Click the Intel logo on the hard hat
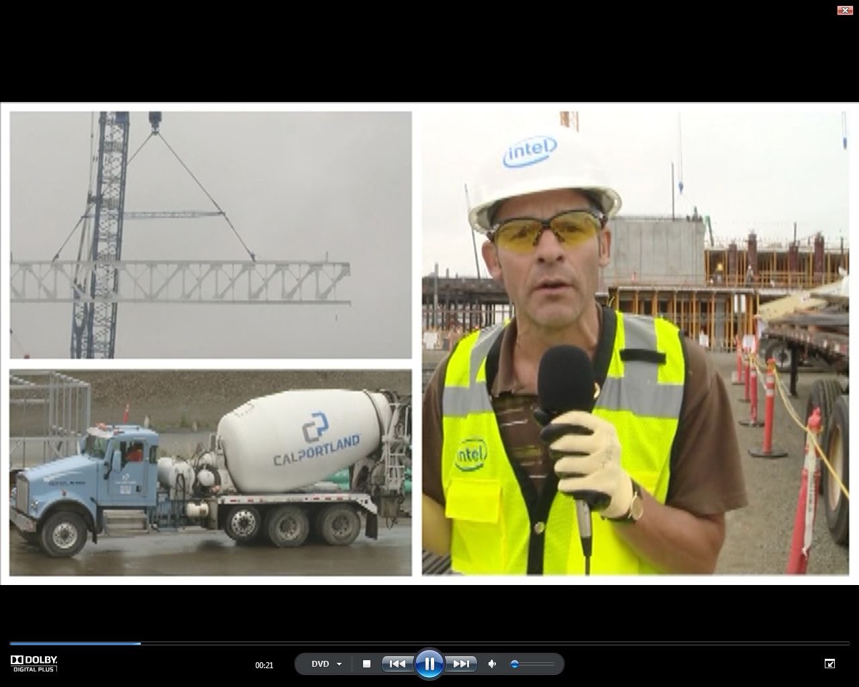The height and width of the screenshot is (687, 859). pos(529,152)
